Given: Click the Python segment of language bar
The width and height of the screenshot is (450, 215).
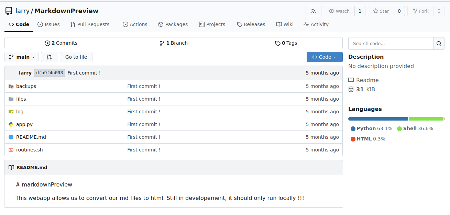Looking at the screenshot, I should (378, 119).
